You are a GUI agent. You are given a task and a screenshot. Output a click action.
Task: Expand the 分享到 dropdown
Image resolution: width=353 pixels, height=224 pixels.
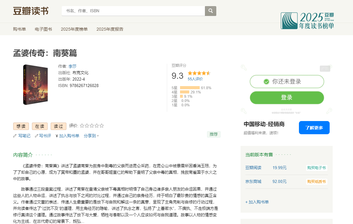[x=91, y=136]
